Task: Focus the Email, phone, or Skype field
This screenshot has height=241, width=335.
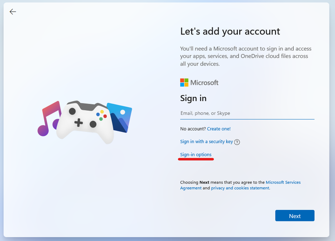Action: click(247, 114)
